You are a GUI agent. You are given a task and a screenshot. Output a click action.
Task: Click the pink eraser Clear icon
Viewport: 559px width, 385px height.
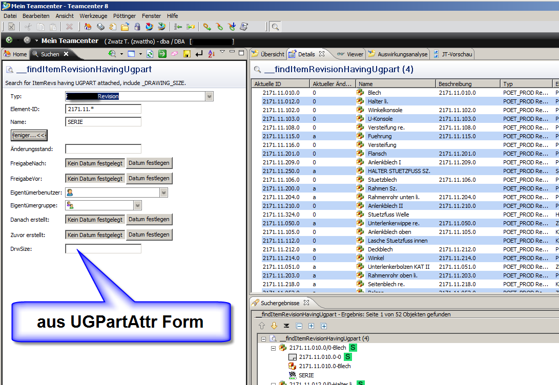[174, 54]
